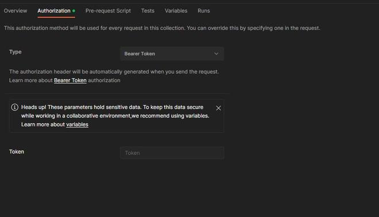This screenshot has height=217, width=379.
Task: Switch to the Runs tab
Action: click(204, 11)
